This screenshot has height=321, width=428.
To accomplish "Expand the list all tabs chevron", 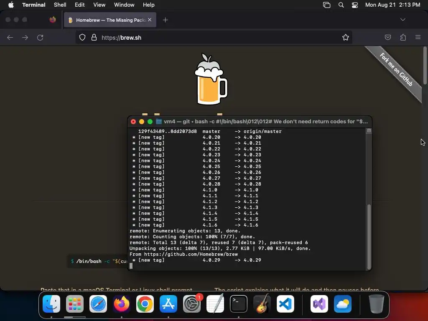I will (403, 20).
